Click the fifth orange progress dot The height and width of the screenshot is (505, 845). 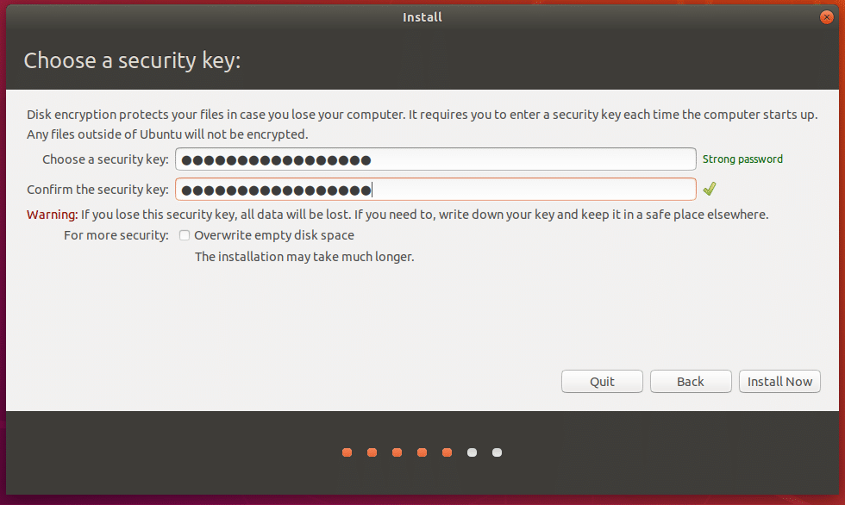[x=447, y=452]
